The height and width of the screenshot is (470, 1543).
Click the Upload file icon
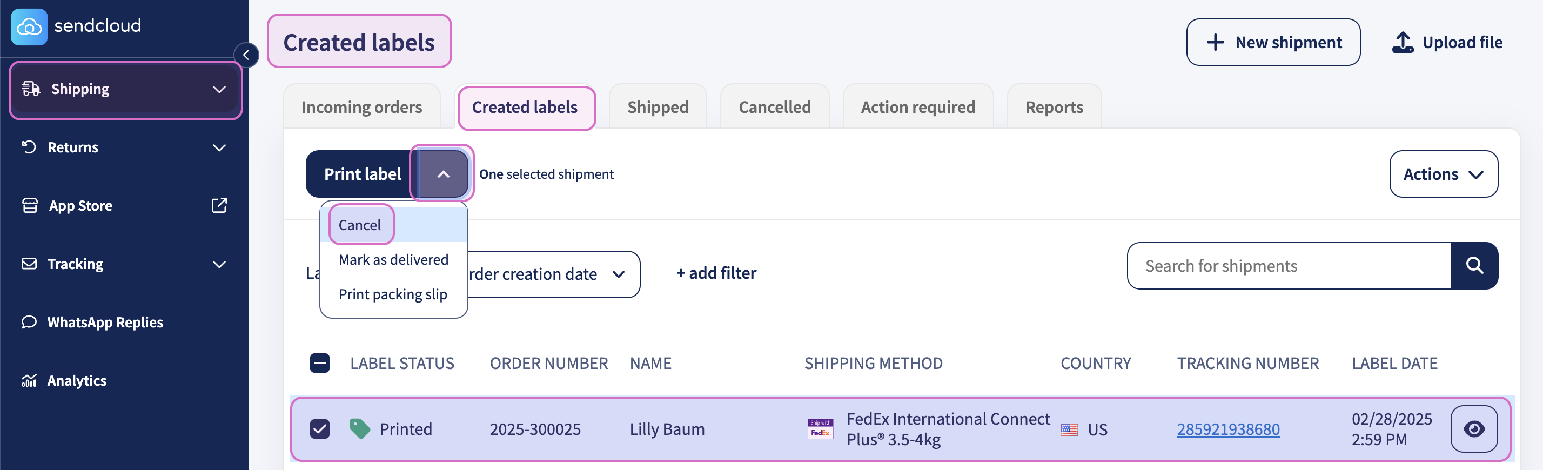[1402, 43]
